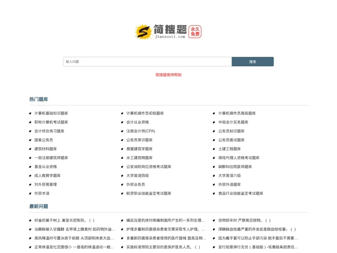Open 土建工程题库

[x=229, y=149]
